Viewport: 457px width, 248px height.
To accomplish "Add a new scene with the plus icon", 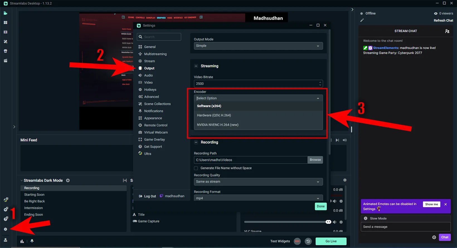I will [68, 180].
